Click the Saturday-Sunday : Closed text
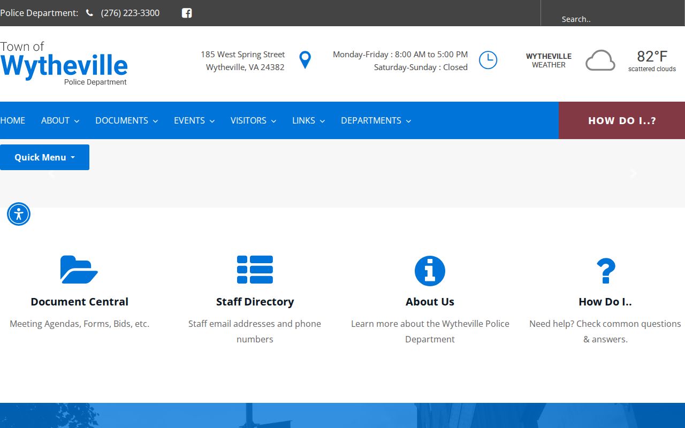The width and height of the screenshot is (685, 428). (421, 67)
